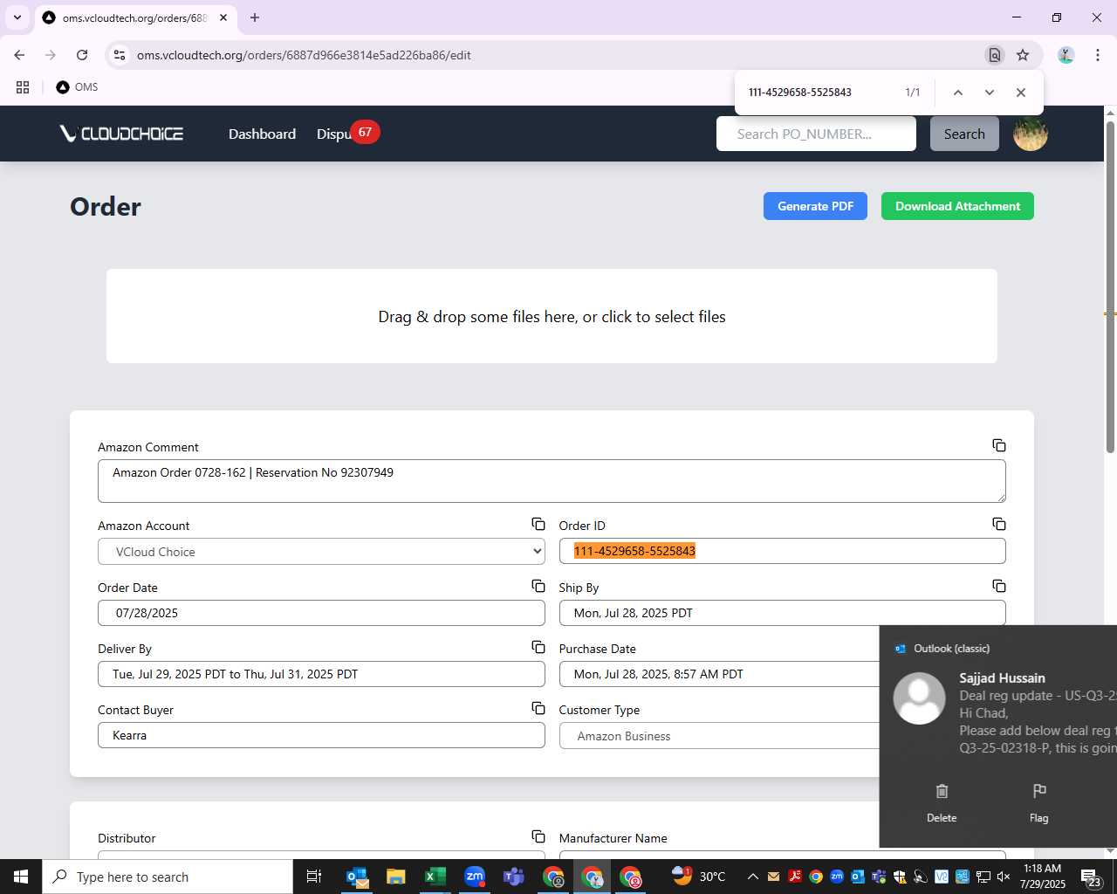The height and width of the screenshot is (894, 1117).
Task: Open the apps grid in bookmarks bar
Action: pyautogui.click(x=23, y=87)
